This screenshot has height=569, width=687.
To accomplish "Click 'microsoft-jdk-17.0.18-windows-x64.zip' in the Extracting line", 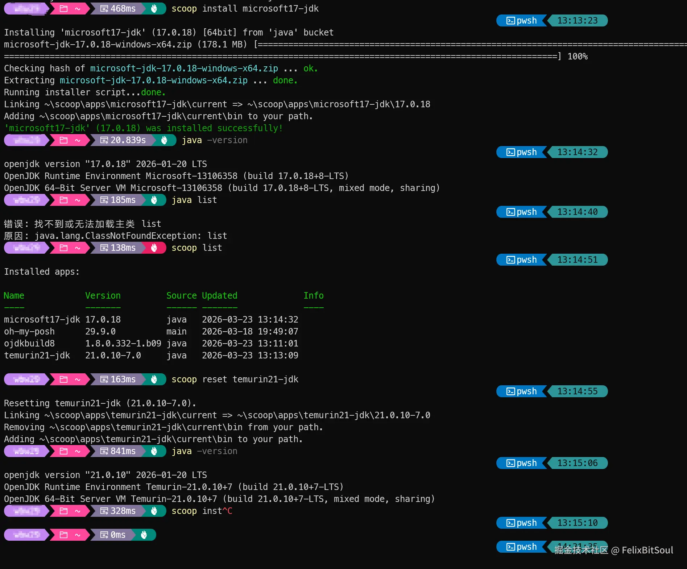I will (154, 80).
